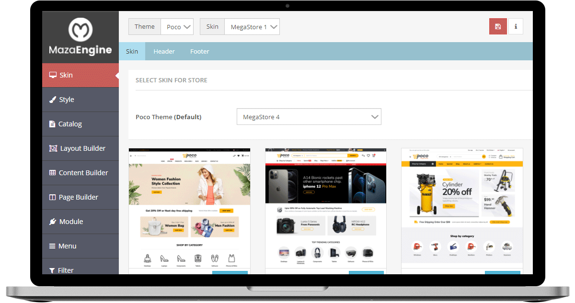Open Page Builder in the sidebar
This screenshot has width=575, height=303.
tap(80, 197)
